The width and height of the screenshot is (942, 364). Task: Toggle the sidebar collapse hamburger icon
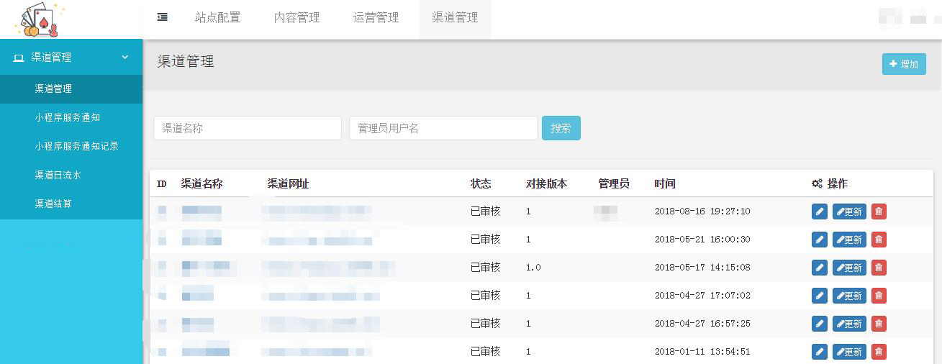pos(163,17)
